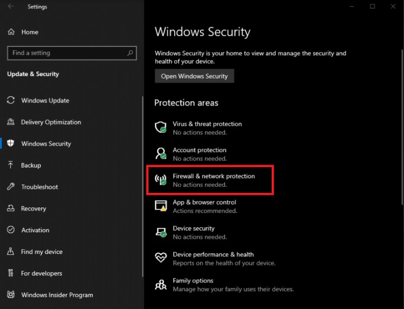This screenshot has height=309, width=404.
Task: Click the Protection areas heading
Action: pos(186,102)
